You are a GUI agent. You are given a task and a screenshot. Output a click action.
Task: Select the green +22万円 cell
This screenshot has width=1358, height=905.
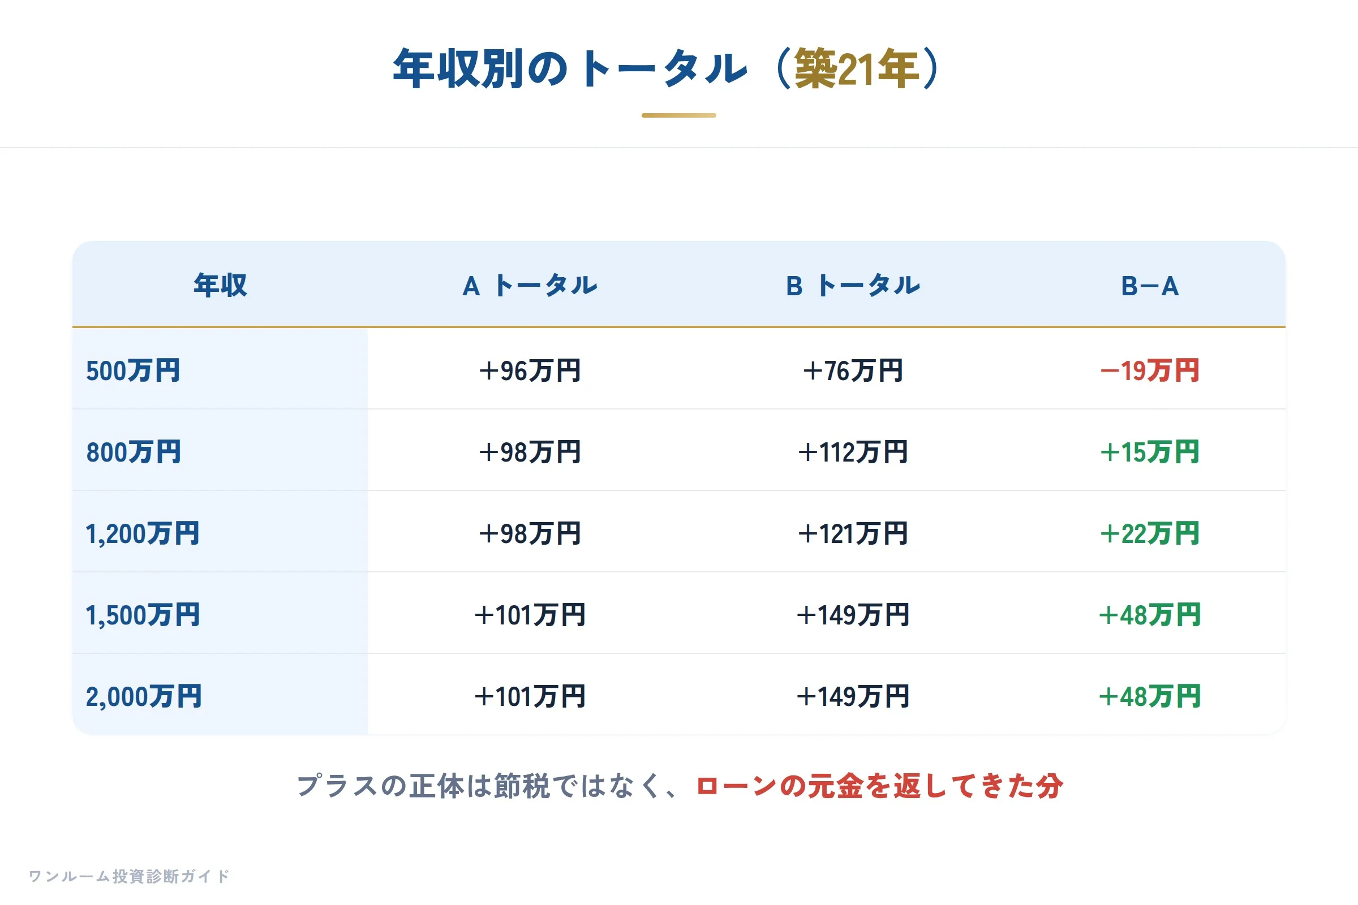(x=1150, y=533)
